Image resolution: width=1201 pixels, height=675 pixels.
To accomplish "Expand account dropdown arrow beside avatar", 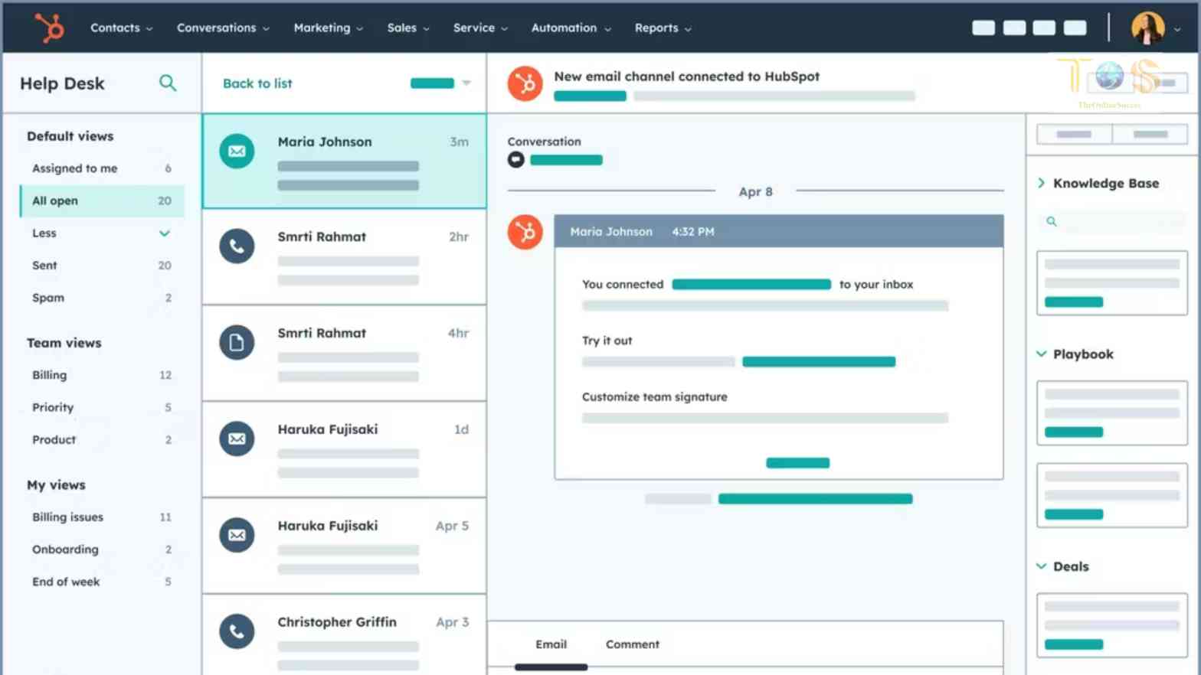I will pos(1177,29).
